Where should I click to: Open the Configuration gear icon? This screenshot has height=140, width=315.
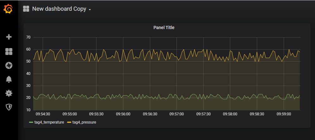pos(9,93)
